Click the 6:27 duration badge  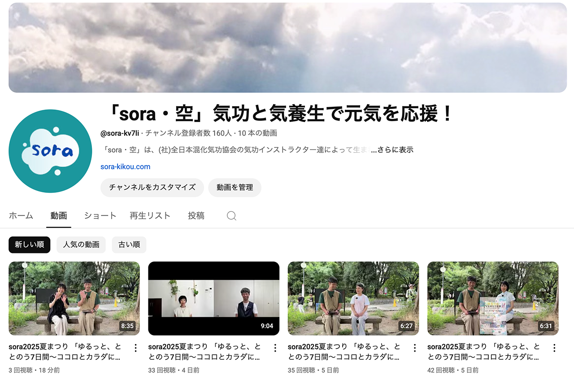pyautogui.click(x=407, y=326)
